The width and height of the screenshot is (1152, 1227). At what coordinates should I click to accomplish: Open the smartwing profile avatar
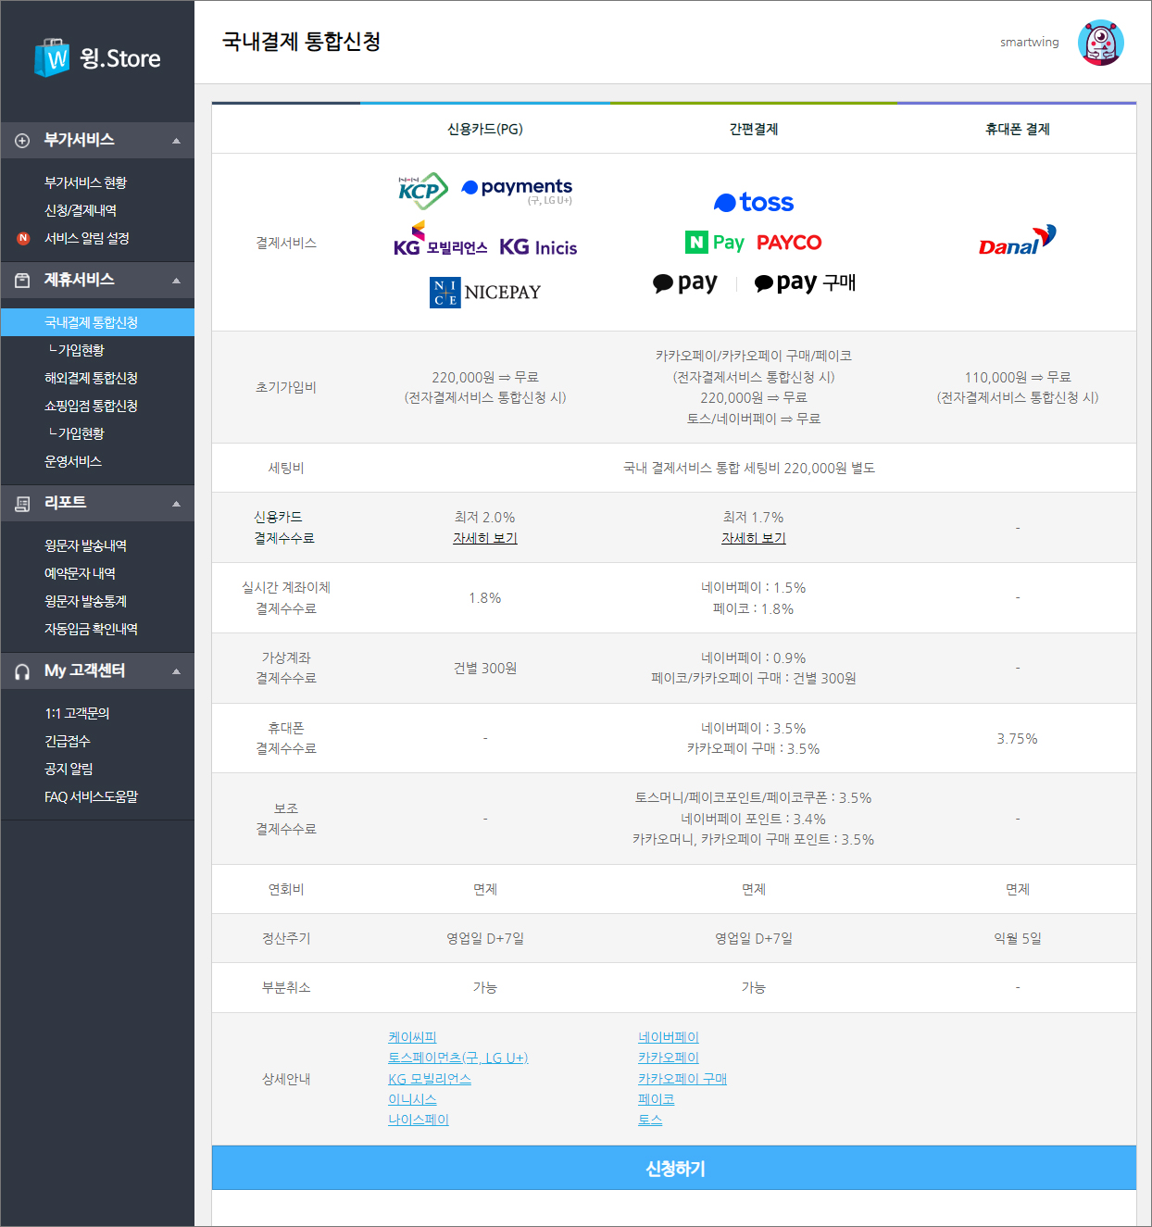[1100, 43]
